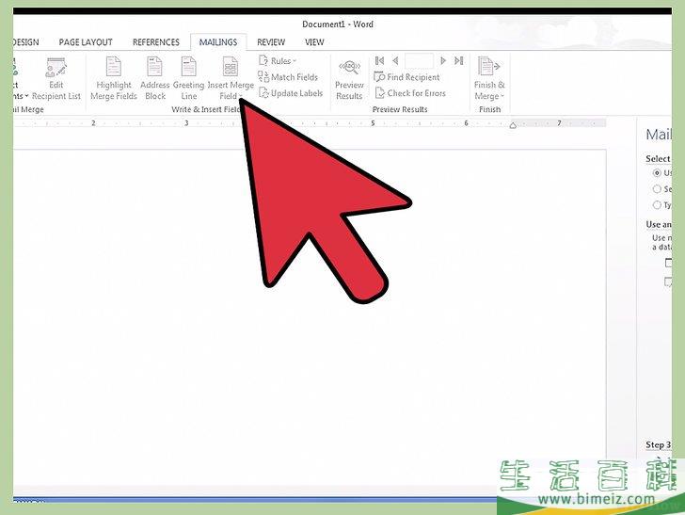Open the View tab
Viewport: 685px width, 515px height.
tap(314, 42)
